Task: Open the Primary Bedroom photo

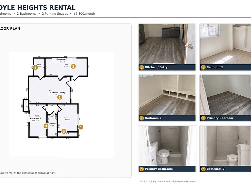Action: [226, 95]
